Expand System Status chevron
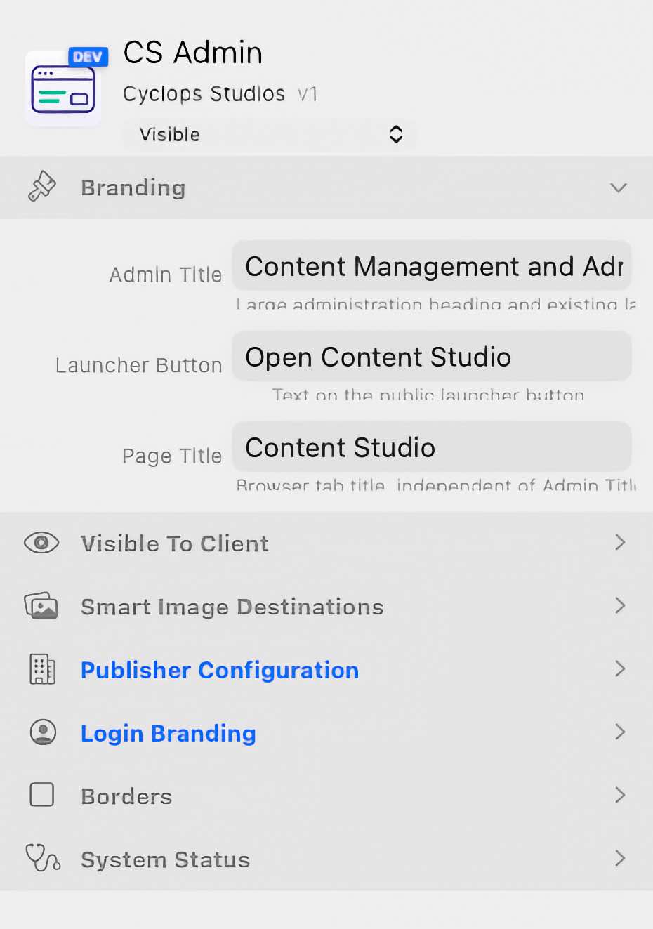 (620, 858)
